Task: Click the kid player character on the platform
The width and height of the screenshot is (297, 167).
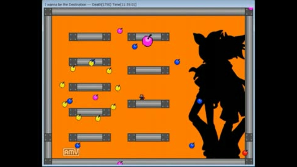Action: click(142, 97)
